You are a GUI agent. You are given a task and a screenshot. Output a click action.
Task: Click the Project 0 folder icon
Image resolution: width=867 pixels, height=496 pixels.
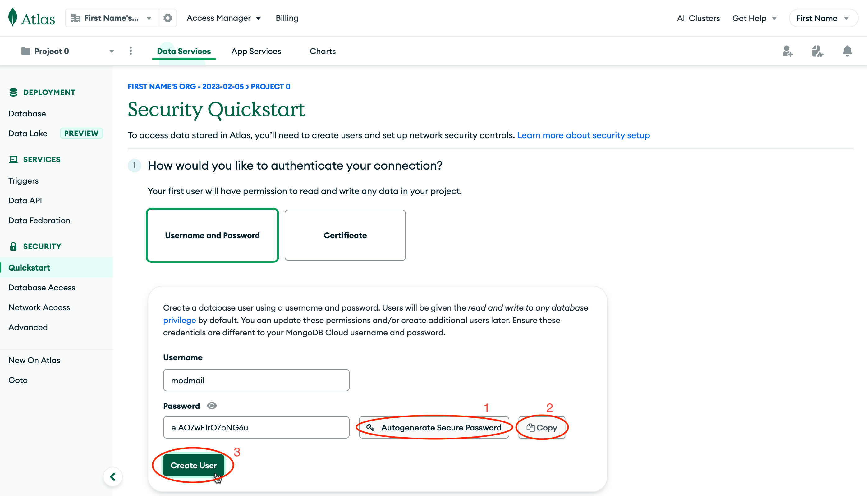(x=25, y=51)
